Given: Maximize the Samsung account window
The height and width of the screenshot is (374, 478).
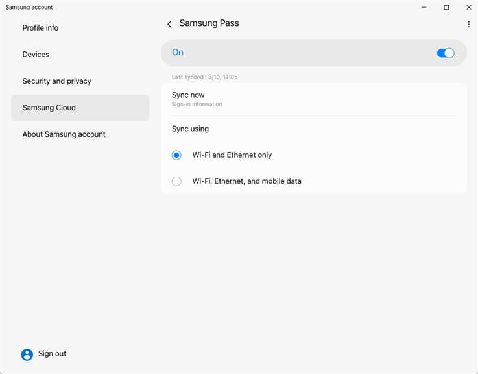Looking at the screenshot, I should [446, 8].
